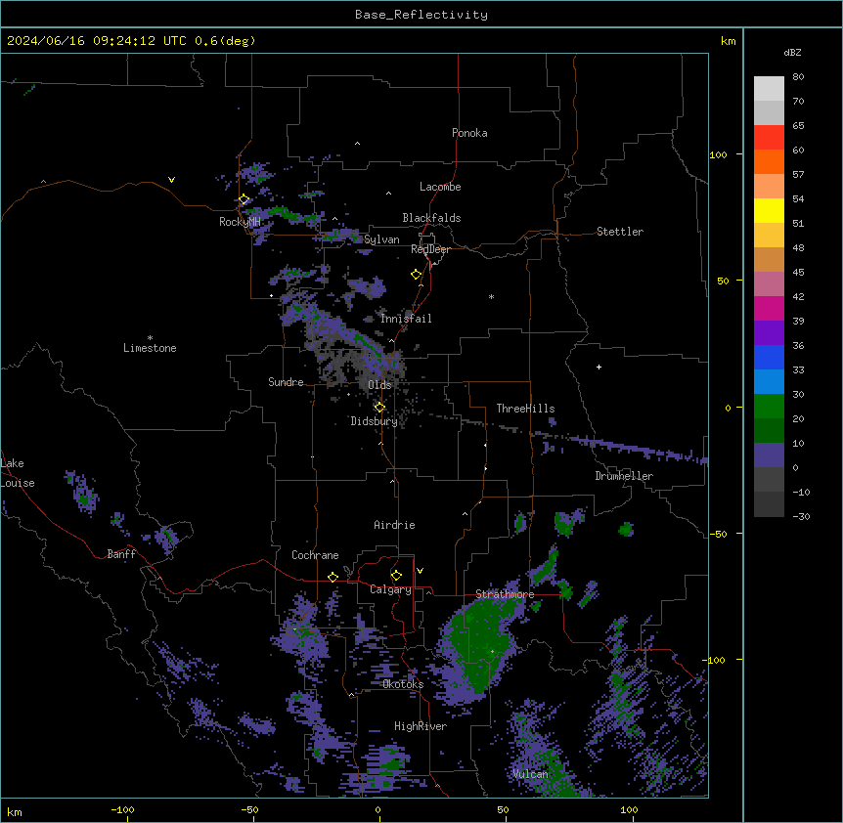The height and width of the screenshot is (823, 843).
Task: Click the Stettler city label
Action: point(620,232)
